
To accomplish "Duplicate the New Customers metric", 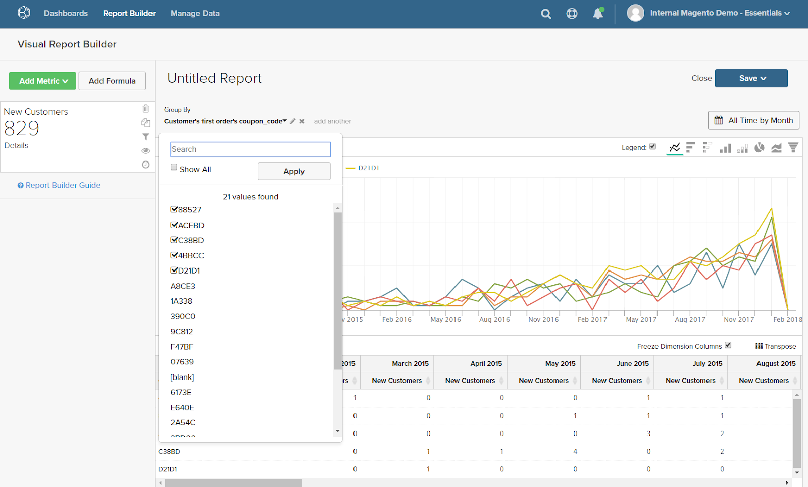I will pyautogui.click(x=145, y=123).
